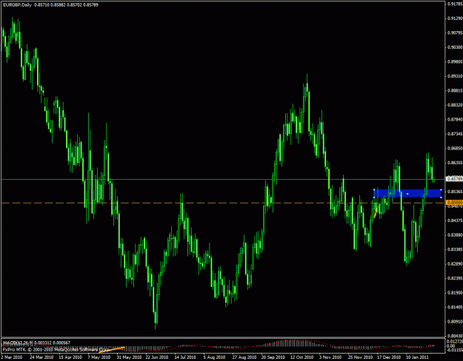Click the 31 May 2010 date label

click(x=128, y=357)
